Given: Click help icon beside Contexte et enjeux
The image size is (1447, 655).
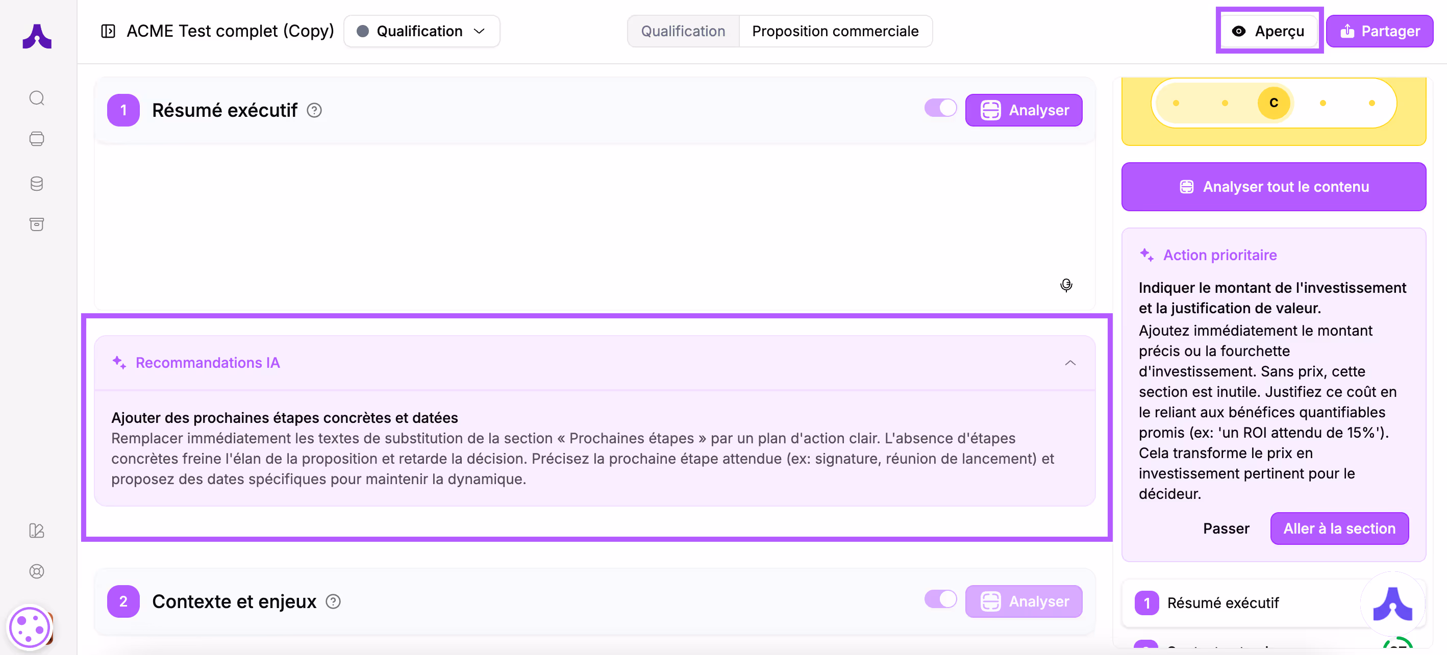Looking at the screenshot, I should click(x=333, y=601).
